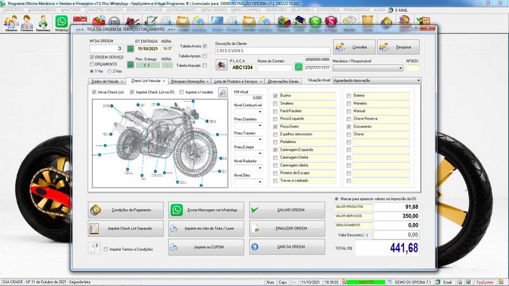Click the SALVAR ORDEM button
The height and width of the screenshot is (286, 509).
pos(287,210)
